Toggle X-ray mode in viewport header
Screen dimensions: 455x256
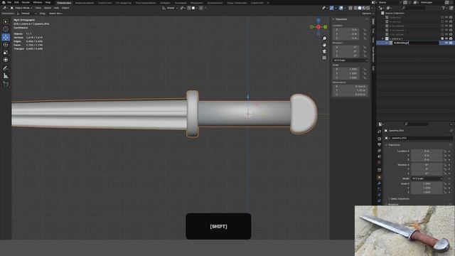click(350, 8)
